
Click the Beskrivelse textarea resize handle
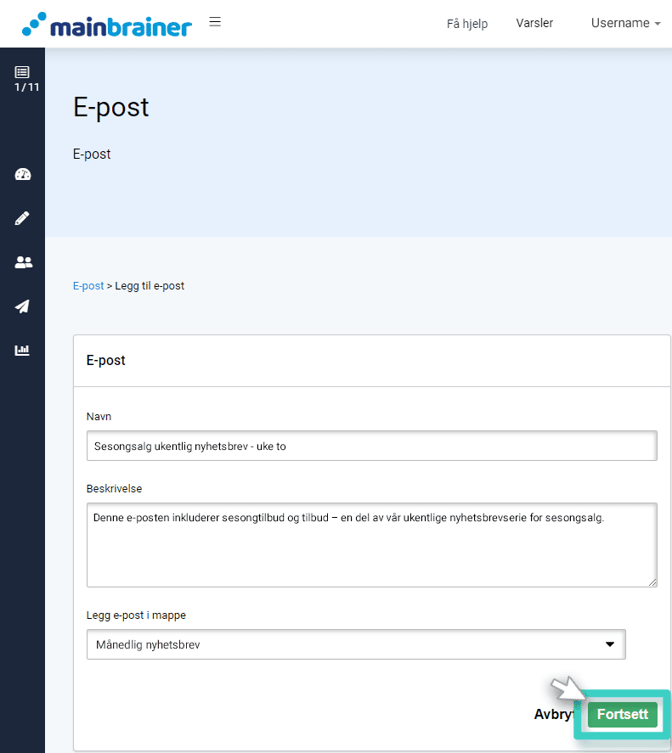click(x=652, y=582)
